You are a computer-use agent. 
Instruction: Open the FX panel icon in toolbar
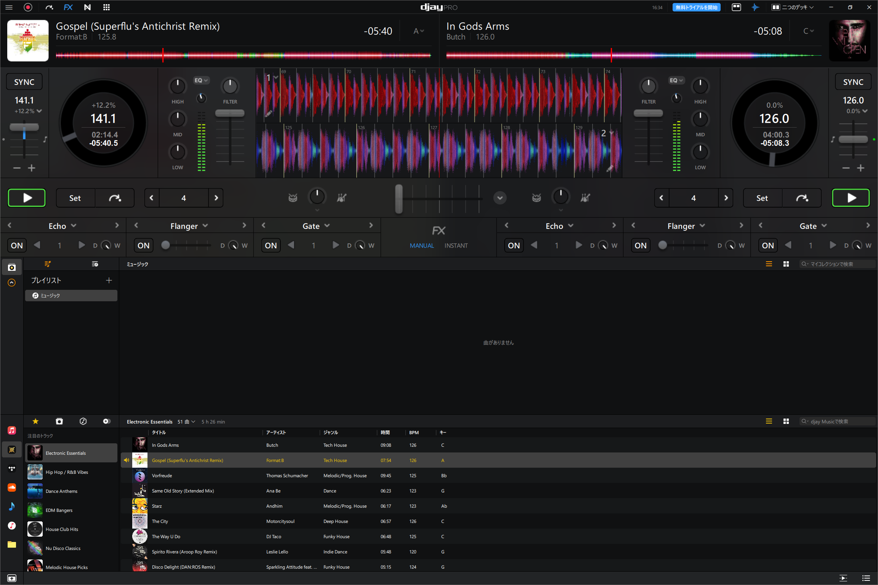(68, 7)
